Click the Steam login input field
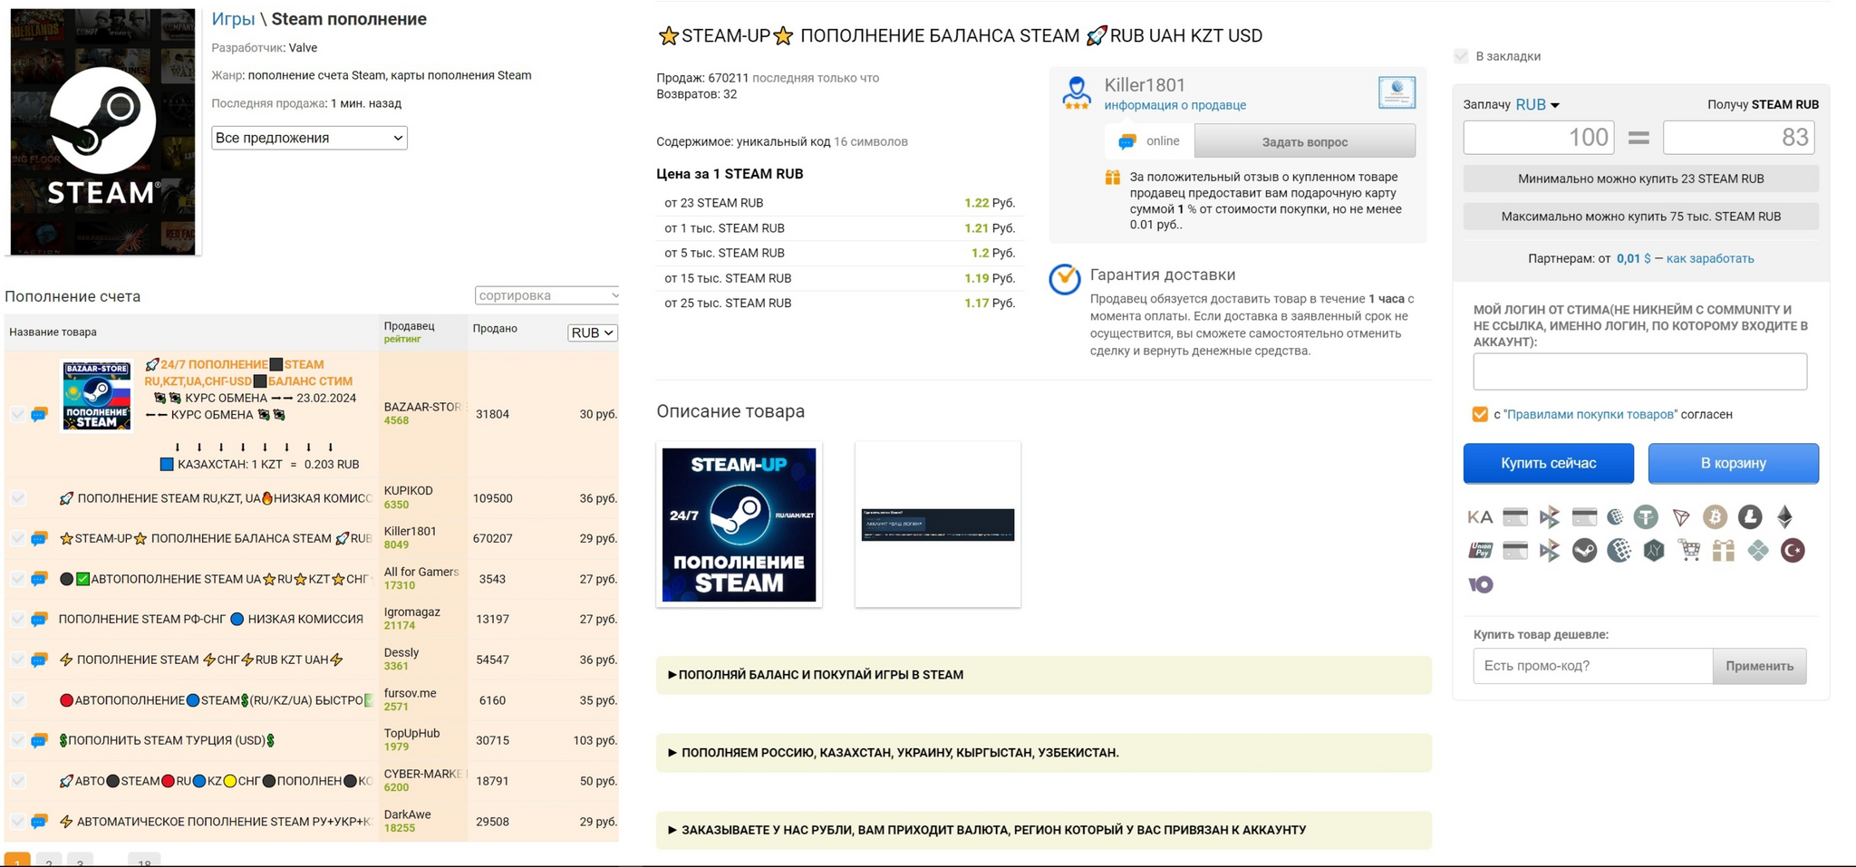Screen dimensions: 1856x867 click(x=1640, y=371)
